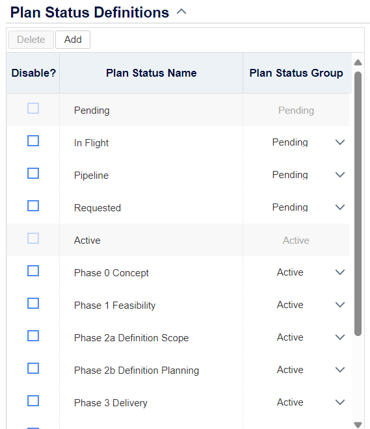Viewport: 370px width, 429px height.
Task: Click the Phase 1 Feasibility status name
Action: [x=114, y=305]
